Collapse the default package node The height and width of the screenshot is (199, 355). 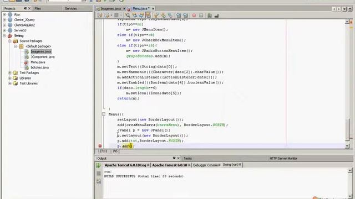[15, 46]
